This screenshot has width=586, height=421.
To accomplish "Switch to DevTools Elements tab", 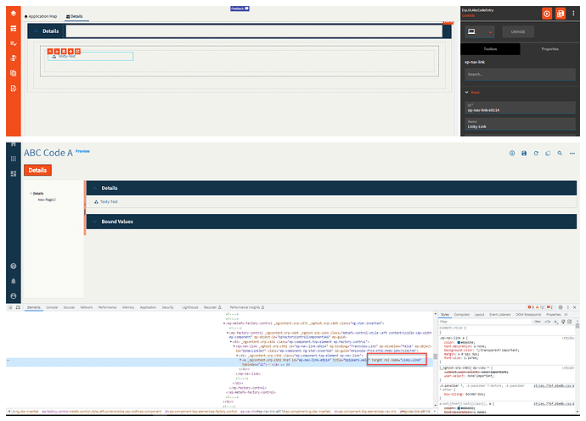I will point(34,307).
